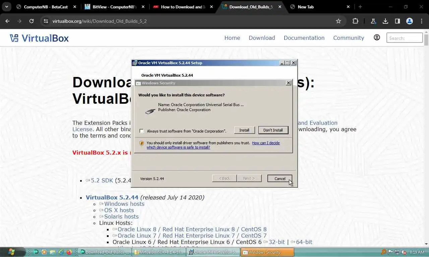Reload the VirtualBox page
The image size is (429, 257).
[31, 21]
